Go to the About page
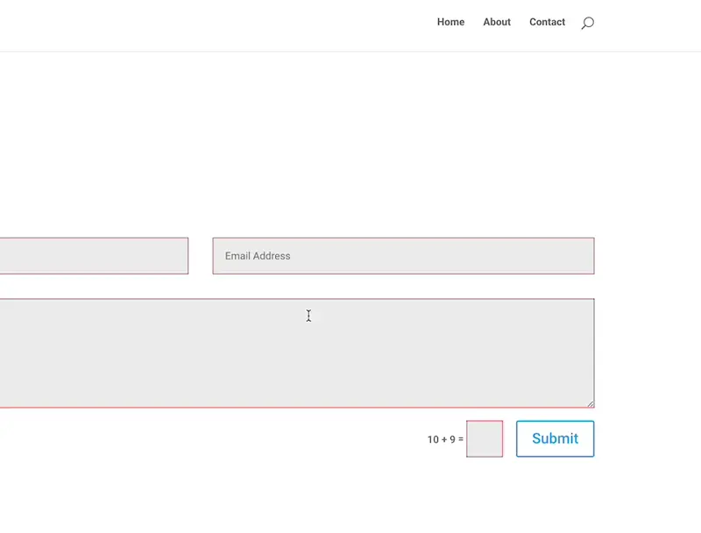Image resolution: width=701 pixels, height=533 pixels. coord(497,22)
